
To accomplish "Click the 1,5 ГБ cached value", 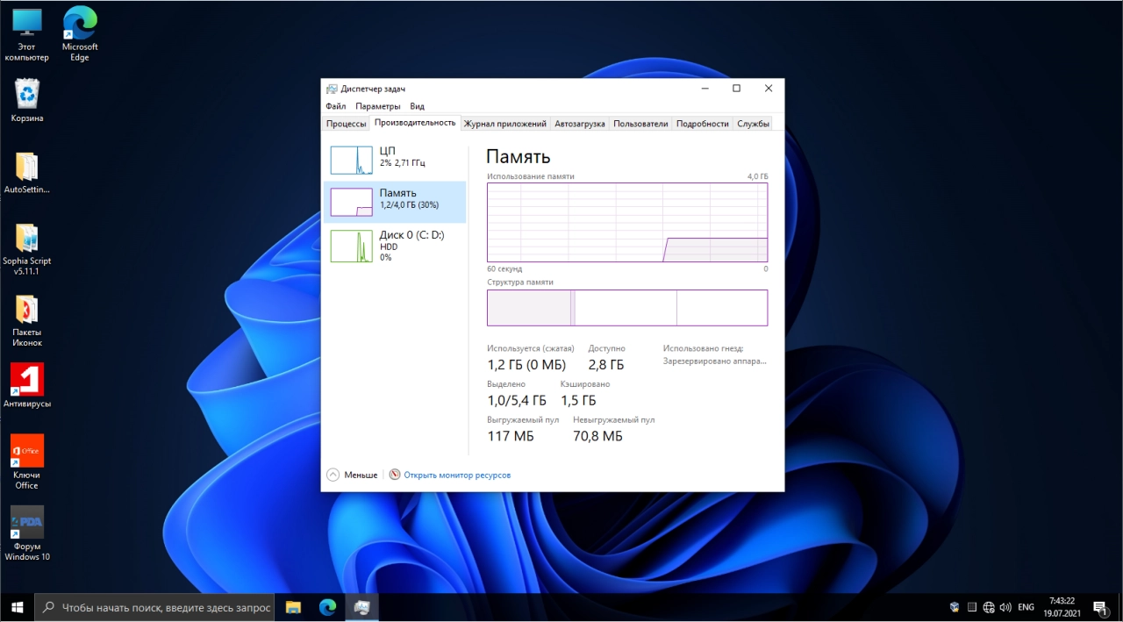I will 578,401.
